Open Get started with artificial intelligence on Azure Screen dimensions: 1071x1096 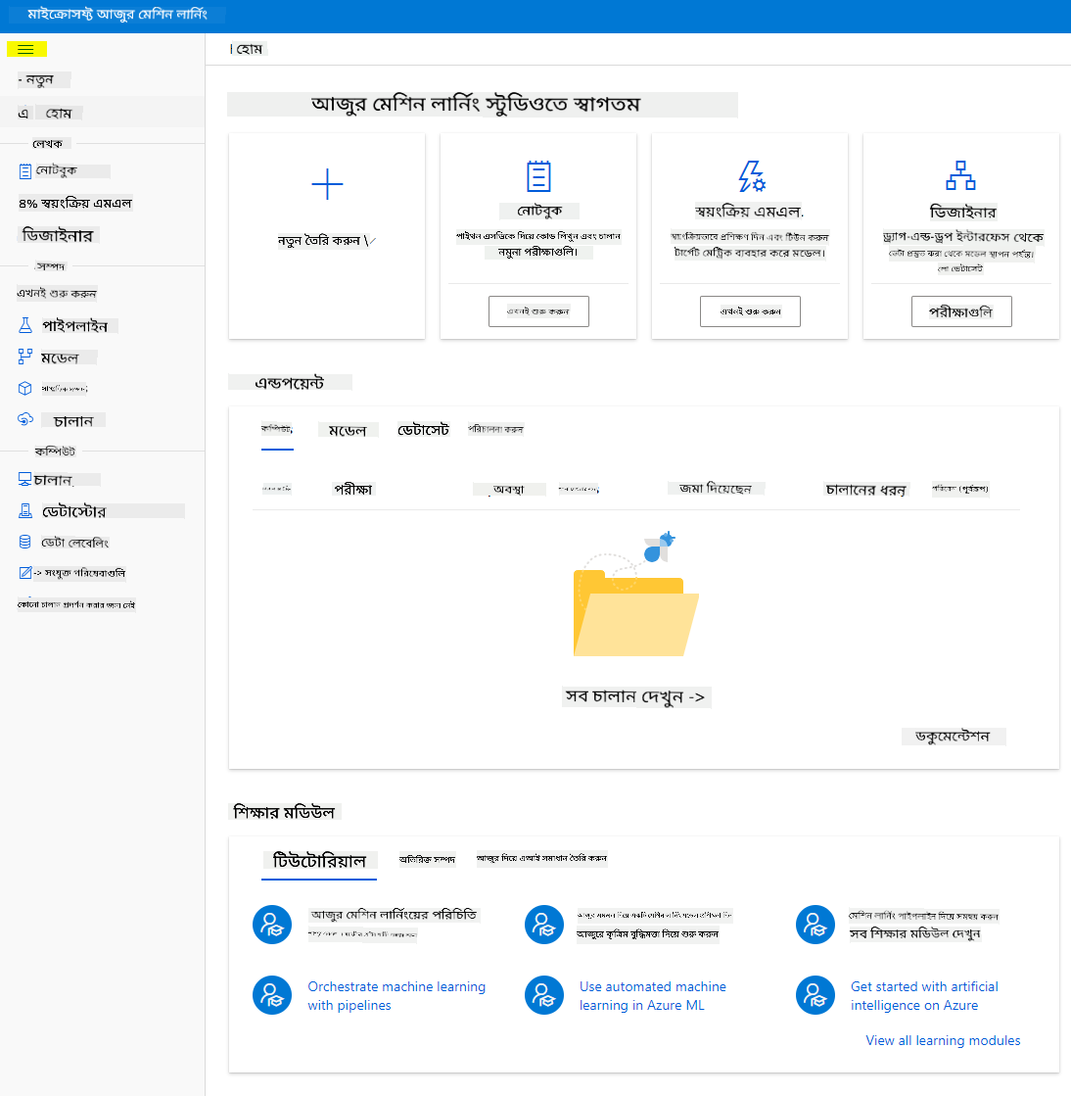[x=924, y=995]
